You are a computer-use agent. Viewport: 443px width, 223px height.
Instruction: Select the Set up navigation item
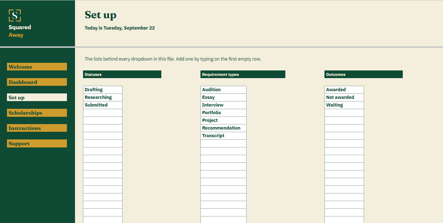tap(37, 97)
